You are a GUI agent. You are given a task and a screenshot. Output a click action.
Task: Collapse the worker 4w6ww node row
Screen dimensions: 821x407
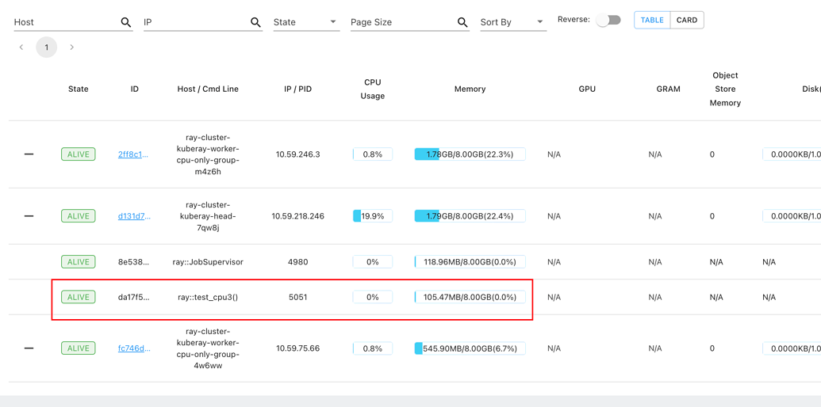tap(29, 348)
